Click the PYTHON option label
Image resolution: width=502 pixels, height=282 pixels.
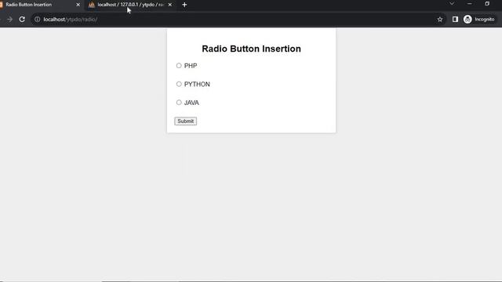pos(197,84)
